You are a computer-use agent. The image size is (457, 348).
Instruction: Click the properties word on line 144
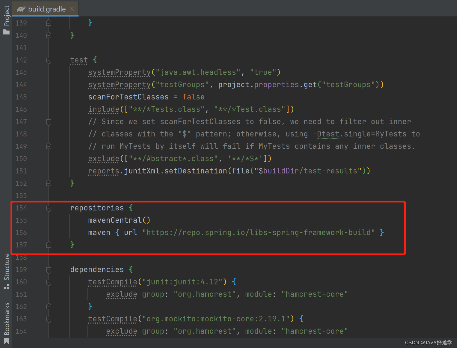point(276,85)
